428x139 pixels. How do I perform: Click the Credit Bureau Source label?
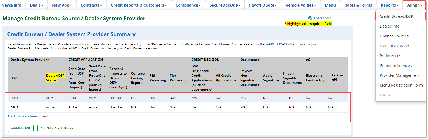coord(24,116)
